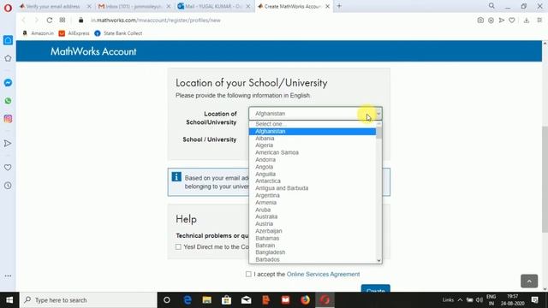Select Azerbaijan from the country list
Viewport: 548px width, 308px height.
[x=312, y=231]
